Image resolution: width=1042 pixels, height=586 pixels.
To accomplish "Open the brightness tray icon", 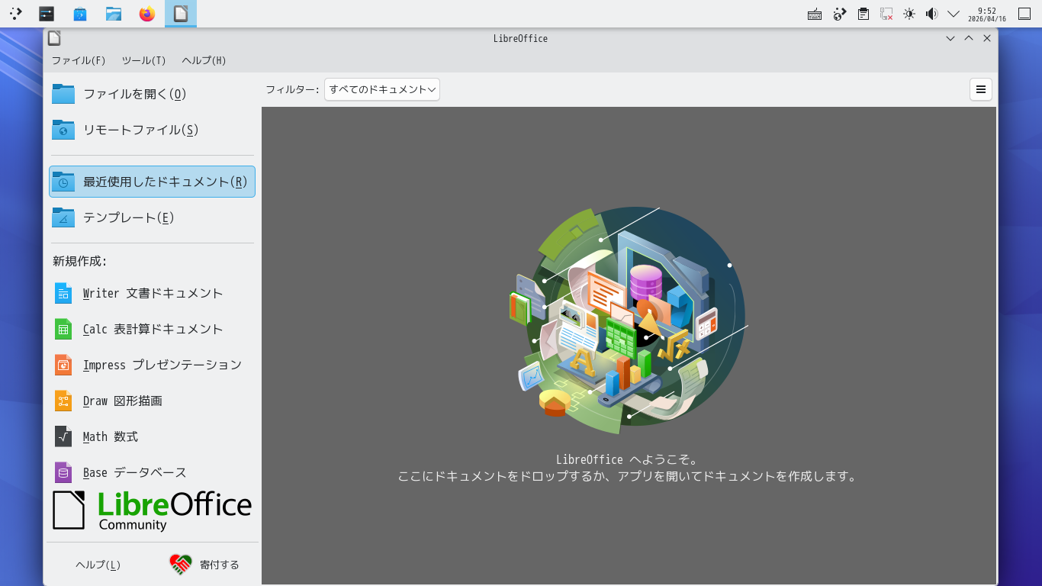I will coord(909,14).
